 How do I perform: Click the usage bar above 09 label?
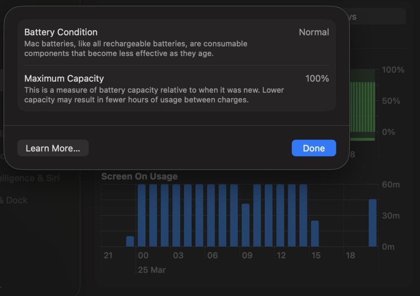tap(246, 225)
